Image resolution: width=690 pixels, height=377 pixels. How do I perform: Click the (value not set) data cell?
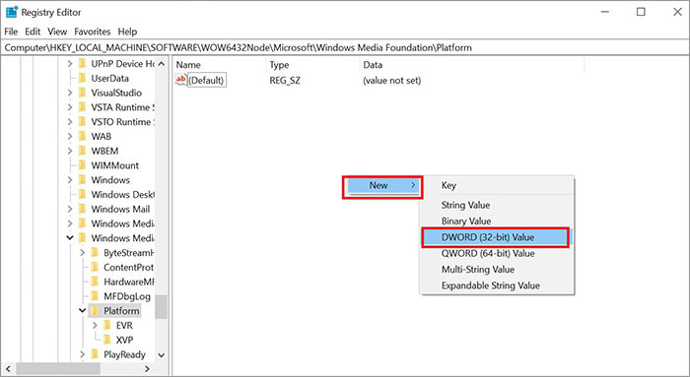pyautogui.click(x=391, y=81)
